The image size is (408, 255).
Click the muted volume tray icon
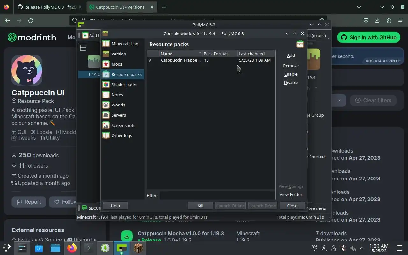(343, 248)
